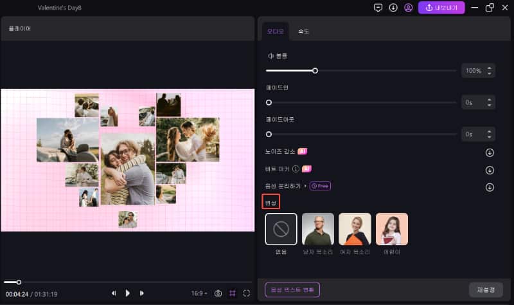Click the playback progress bar handle
The height and width of the screenshot is (305, 514).
click(19, 282)
